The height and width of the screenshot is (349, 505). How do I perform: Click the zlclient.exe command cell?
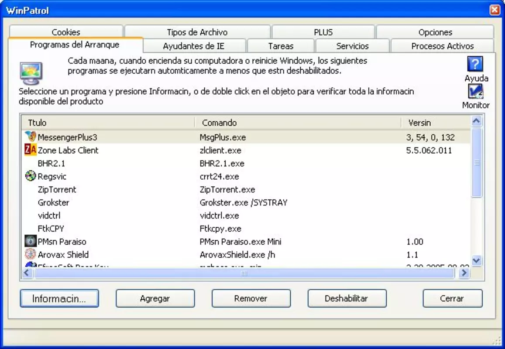point(220,151)
